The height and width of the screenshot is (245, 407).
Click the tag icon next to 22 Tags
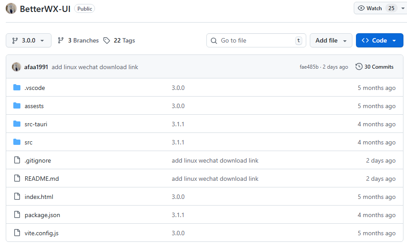[107, 40]
